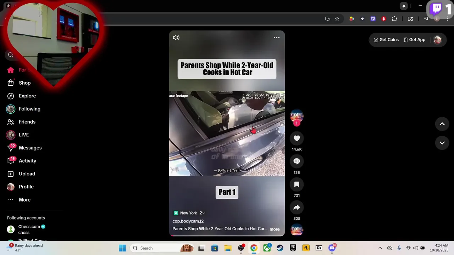Click Get App button
The image size is (454, 255).
(415, 40)
